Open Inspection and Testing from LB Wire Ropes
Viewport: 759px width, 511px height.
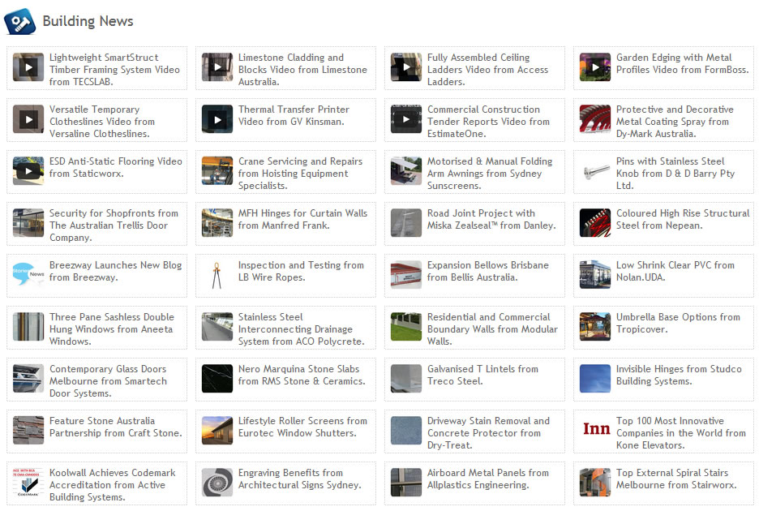(x=301, y=271)
